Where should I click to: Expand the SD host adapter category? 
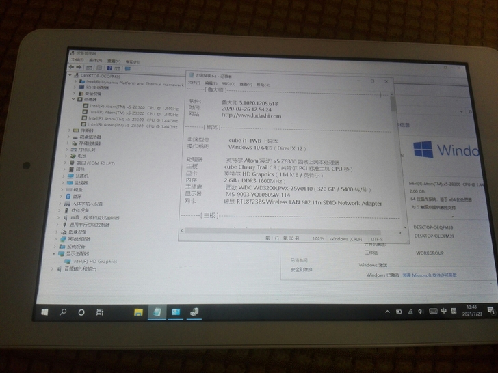click(x=75, y=87)
